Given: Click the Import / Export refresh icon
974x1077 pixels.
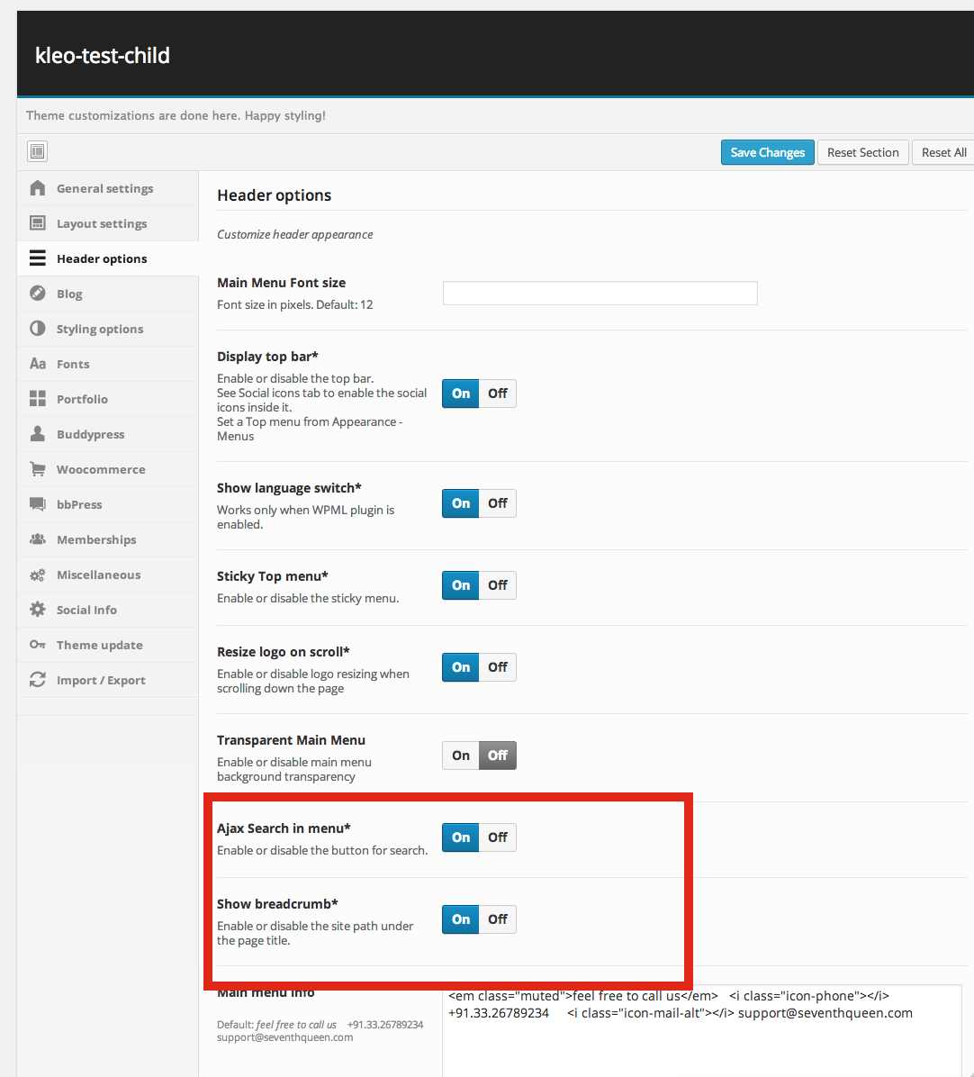Looking at the screenshot, I should point(37,680).
